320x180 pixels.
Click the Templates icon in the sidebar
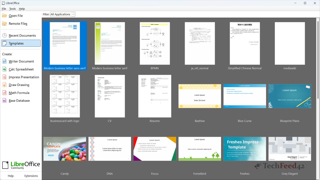tap(4, 43)
